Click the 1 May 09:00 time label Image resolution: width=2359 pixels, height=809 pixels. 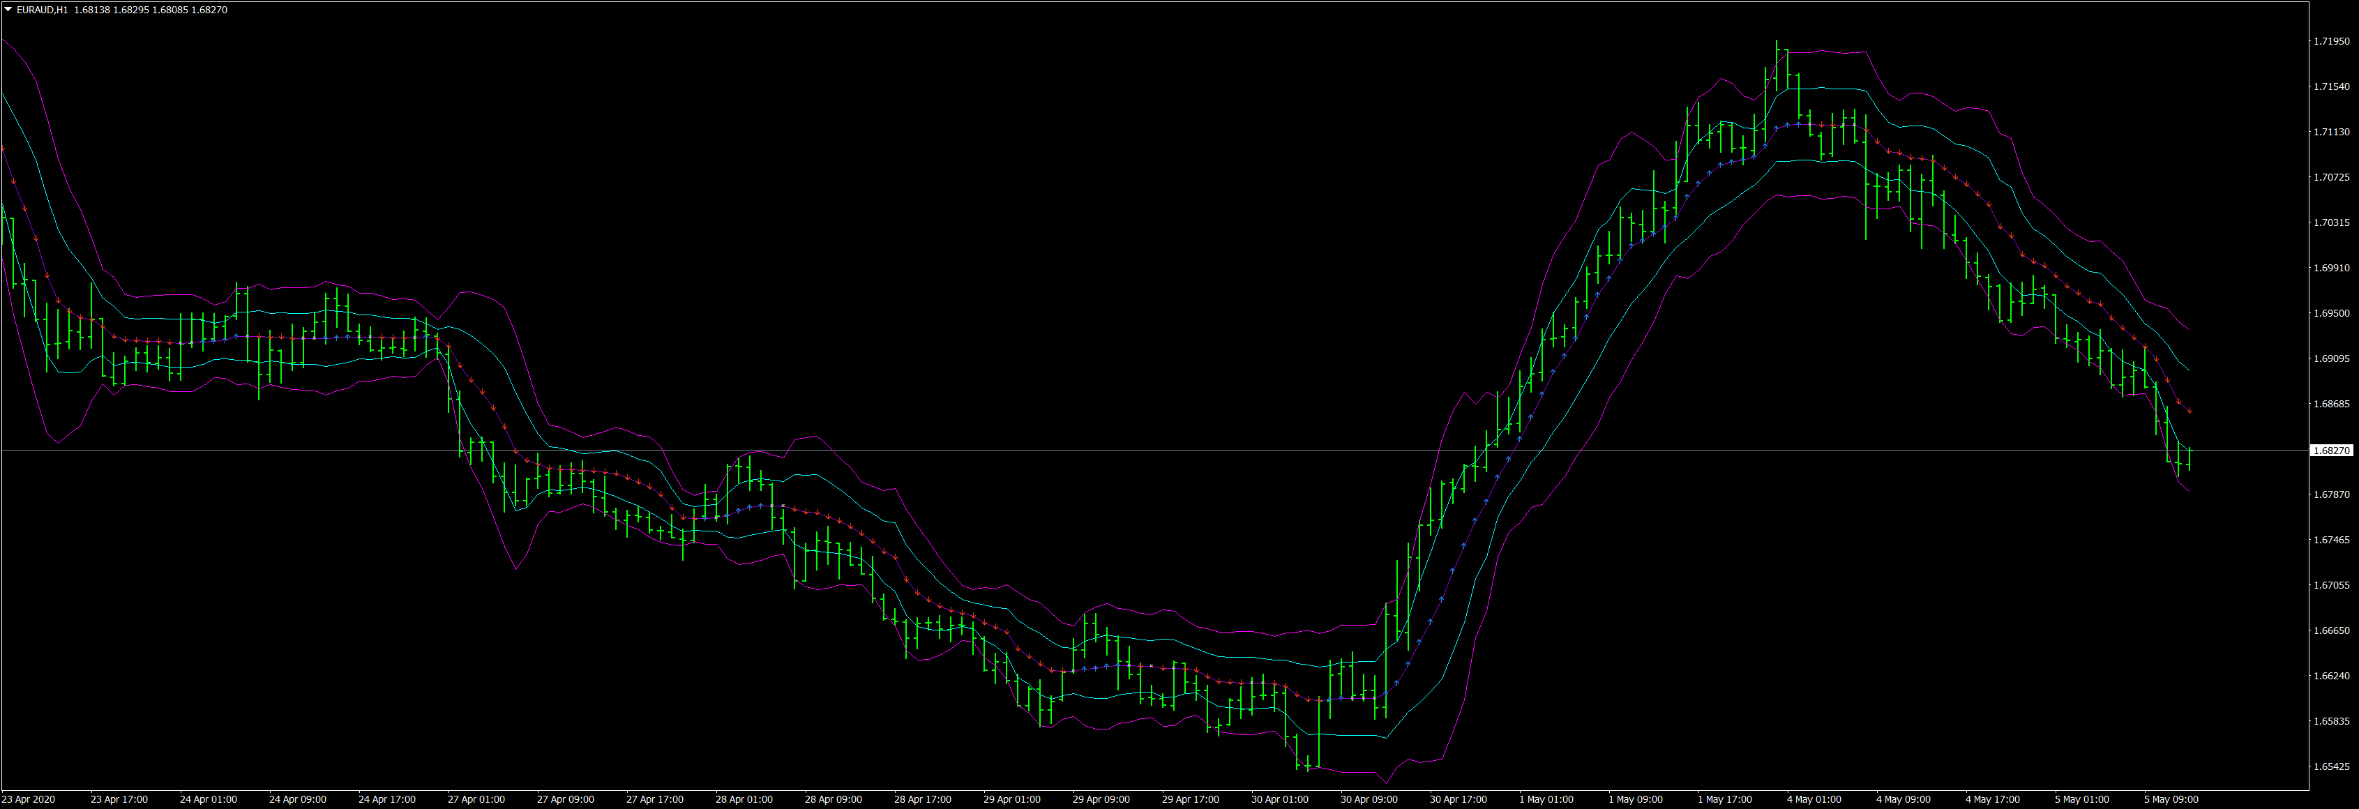[1635, 800]
